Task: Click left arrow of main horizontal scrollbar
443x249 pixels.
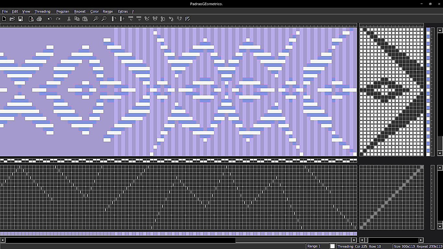Action: click(x=3, y=240)
